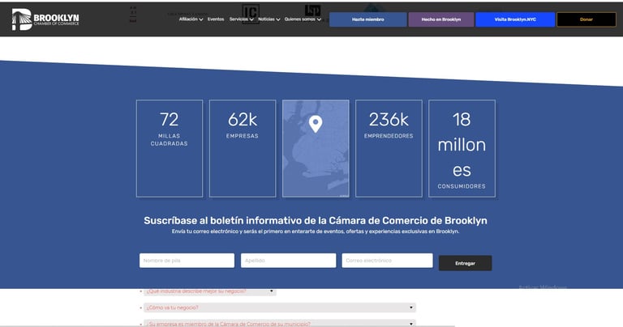The image size is (623, 327).
Task: Click the 236k emprendedores card
Action: [389, 149]
